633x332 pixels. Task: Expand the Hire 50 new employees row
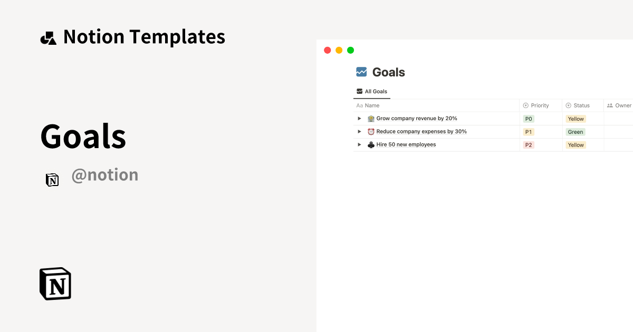coord(359,144)
